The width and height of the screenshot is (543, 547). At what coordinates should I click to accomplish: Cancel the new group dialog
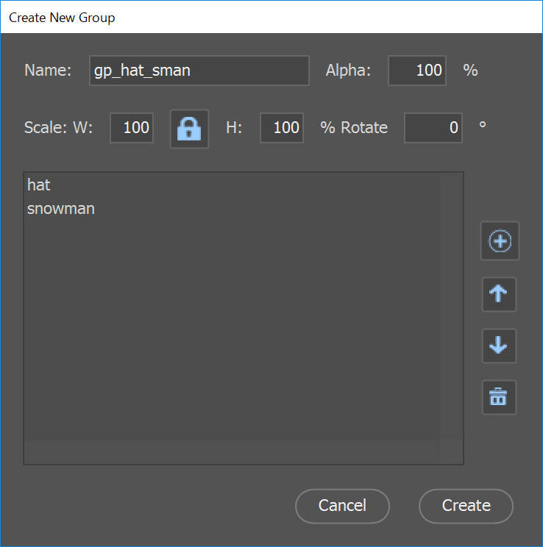(342, 506)
